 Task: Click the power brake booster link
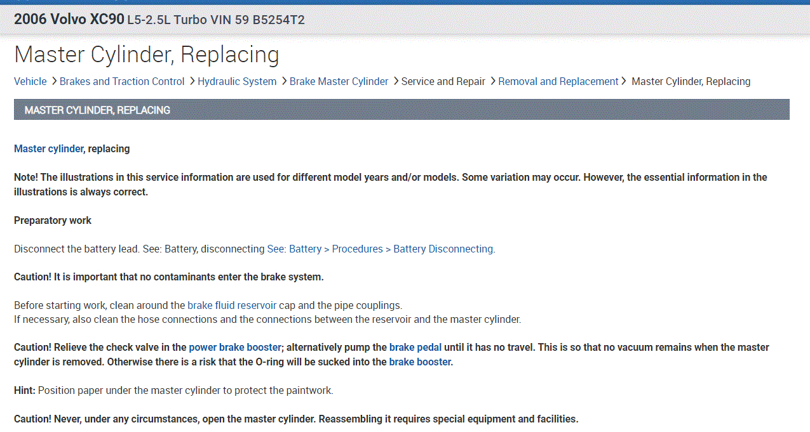tap(235, 347)
